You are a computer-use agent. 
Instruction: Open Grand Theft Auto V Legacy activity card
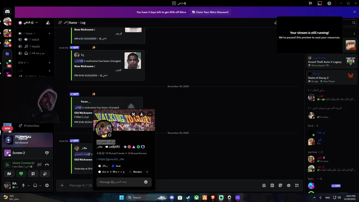coord(332,61)
